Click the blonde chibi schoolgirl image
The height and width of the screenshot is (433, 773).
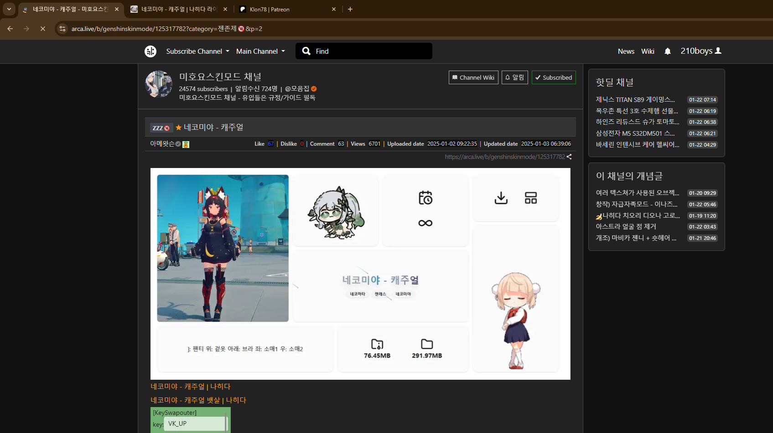(516, 320)
